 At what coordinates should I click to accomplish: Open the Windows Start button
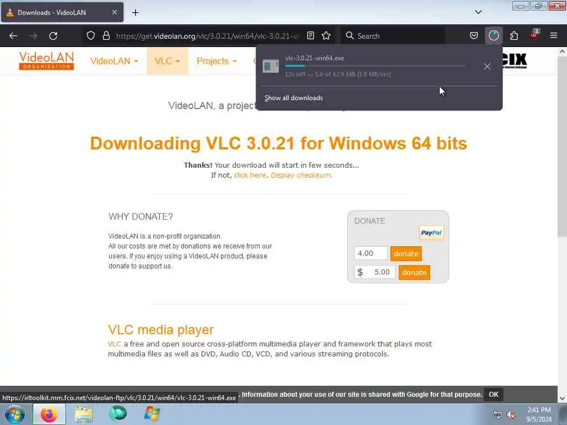tap(15, 414)
